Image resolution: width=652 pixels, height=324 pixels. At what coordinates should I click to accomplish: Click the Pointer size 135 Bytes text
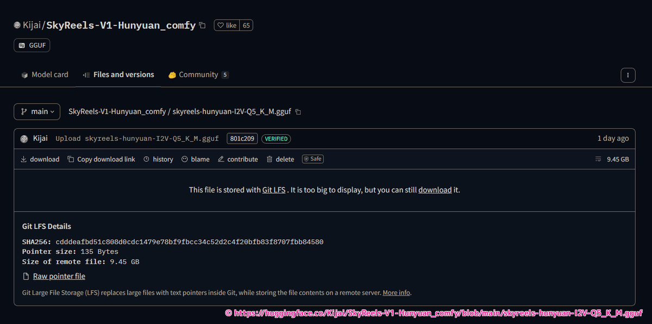pos(70,252)
